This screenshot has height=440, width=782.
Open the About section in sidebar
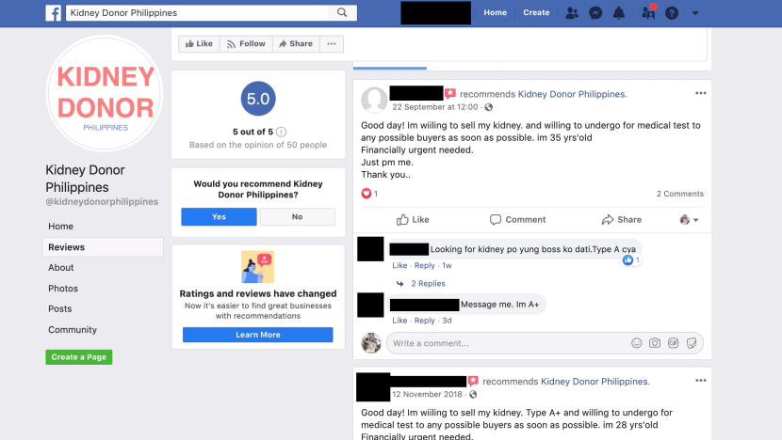(61, 268)
